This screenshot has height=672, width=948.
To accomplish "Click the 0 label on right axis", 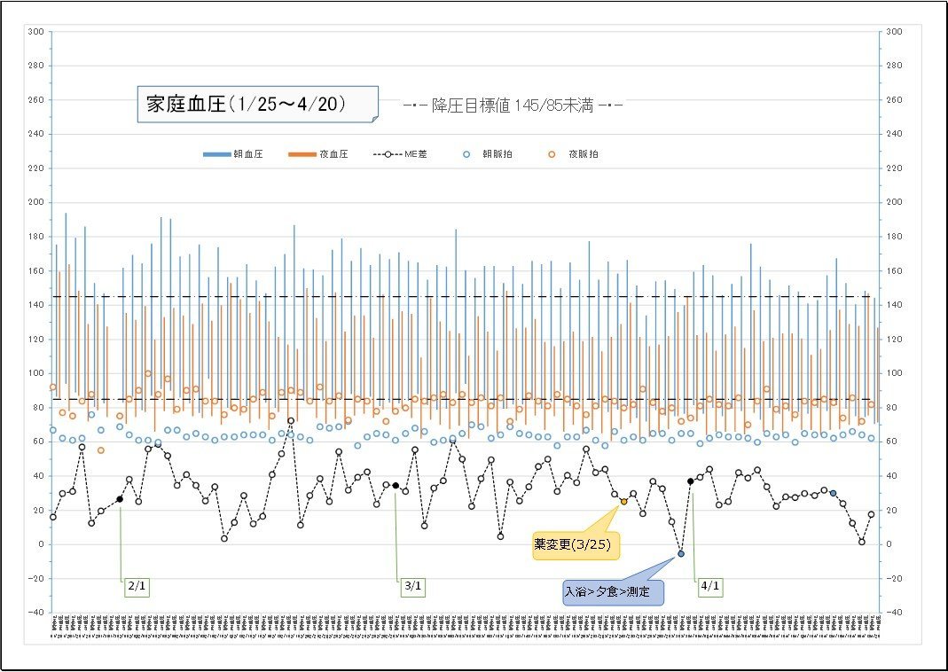I will tap(889, 544).
